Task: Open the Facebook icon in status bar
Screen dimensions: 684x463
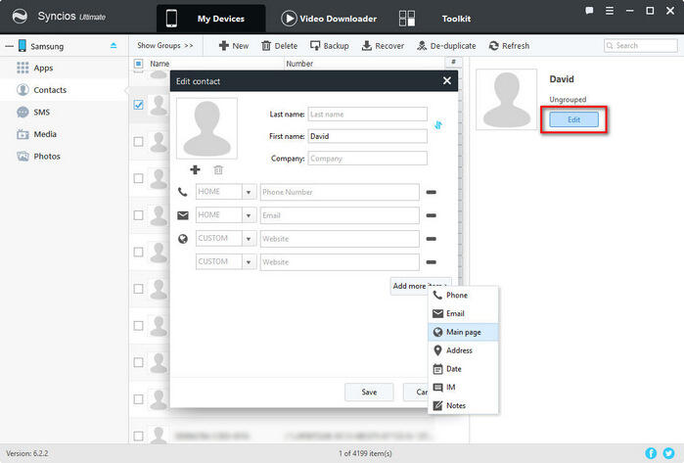Action: click(x=652, y=453)
